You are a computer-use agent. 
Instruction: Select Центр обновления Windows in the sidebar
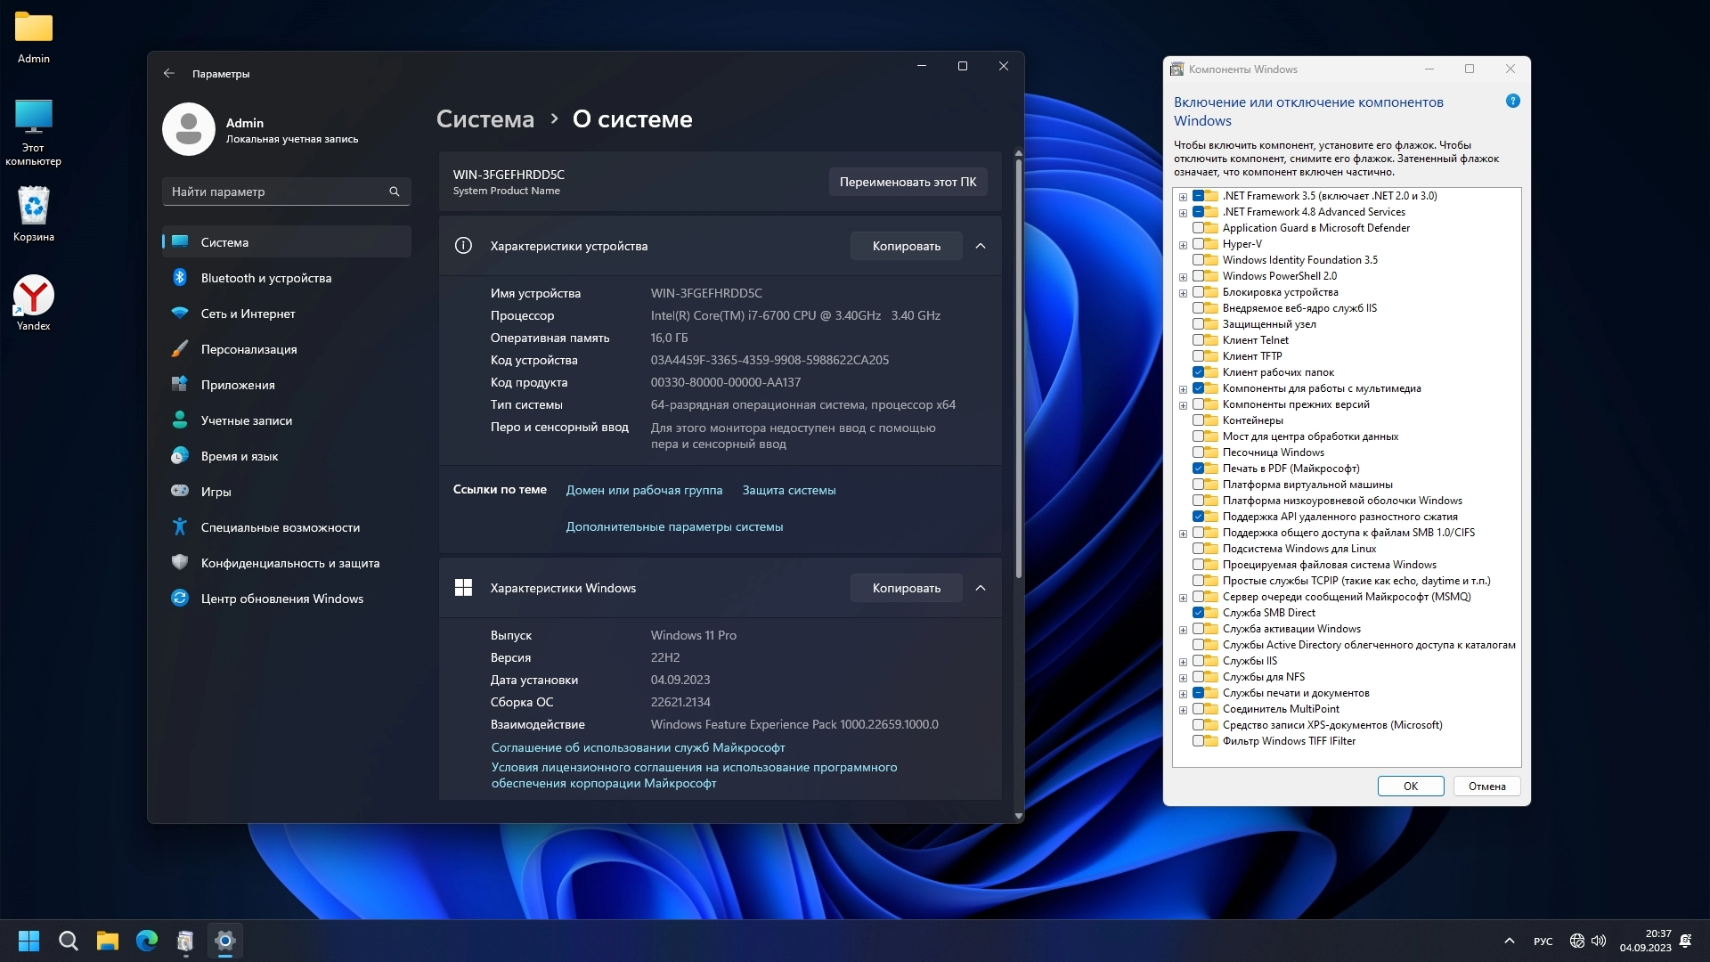pyautogui.click(x=281, y=599)
